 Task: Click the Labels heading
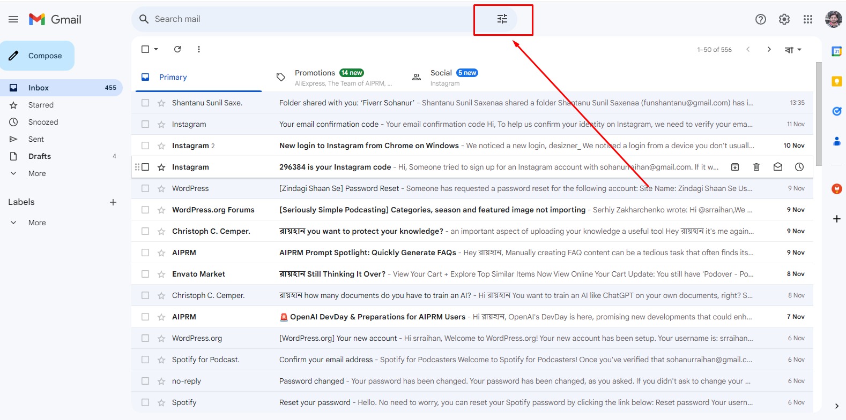[21, 202]
